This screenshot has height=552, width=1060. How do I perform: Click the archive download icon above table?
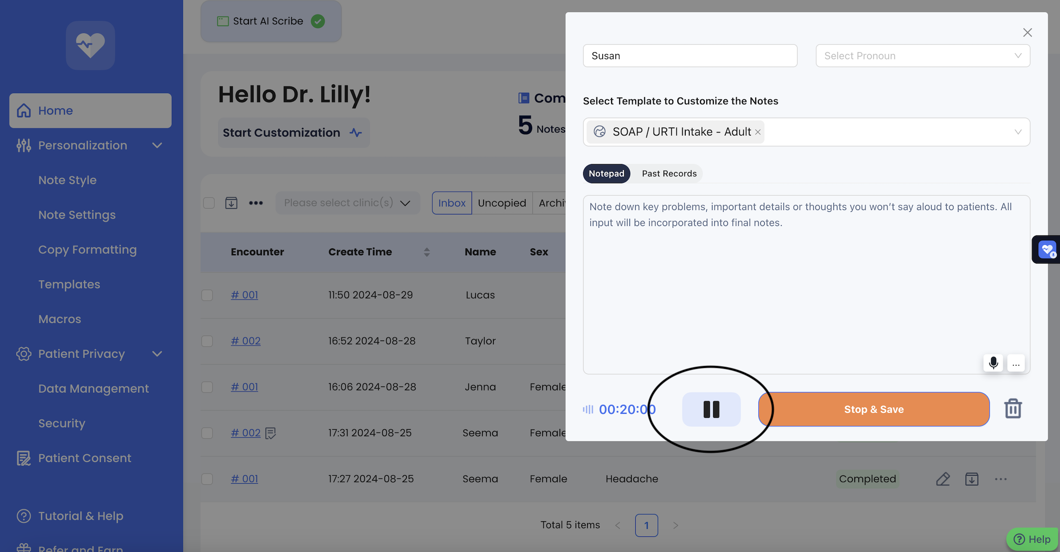231,203
